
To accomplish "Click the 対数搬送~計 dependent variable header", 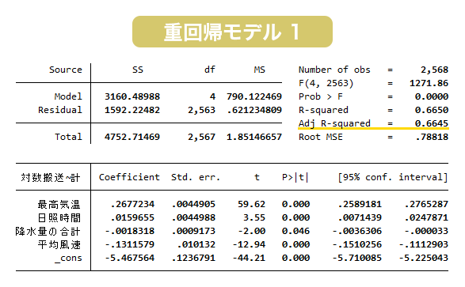I will tap(51, 178).
